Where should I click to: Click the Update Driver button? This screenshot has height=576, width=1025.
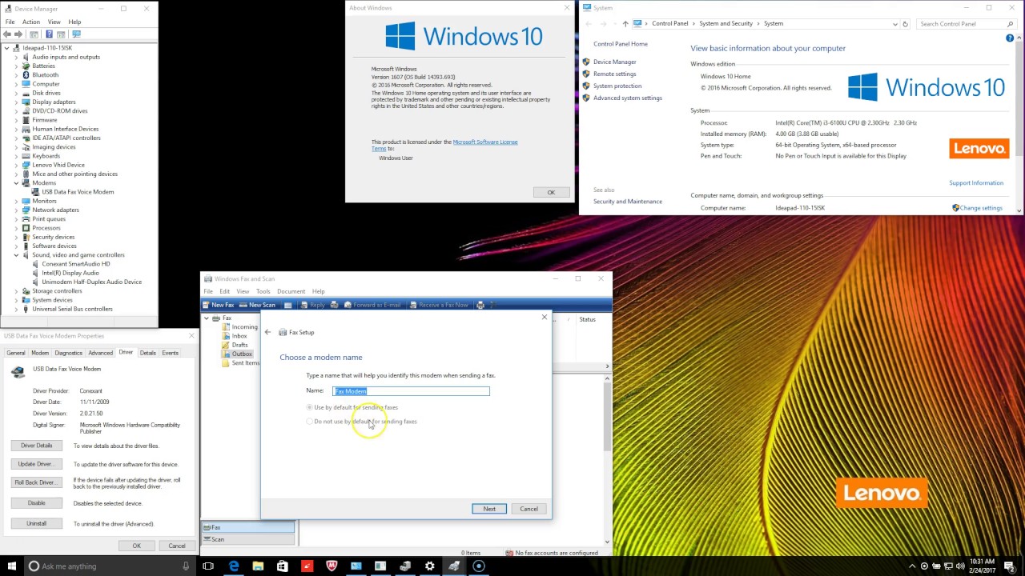point(36,464)
